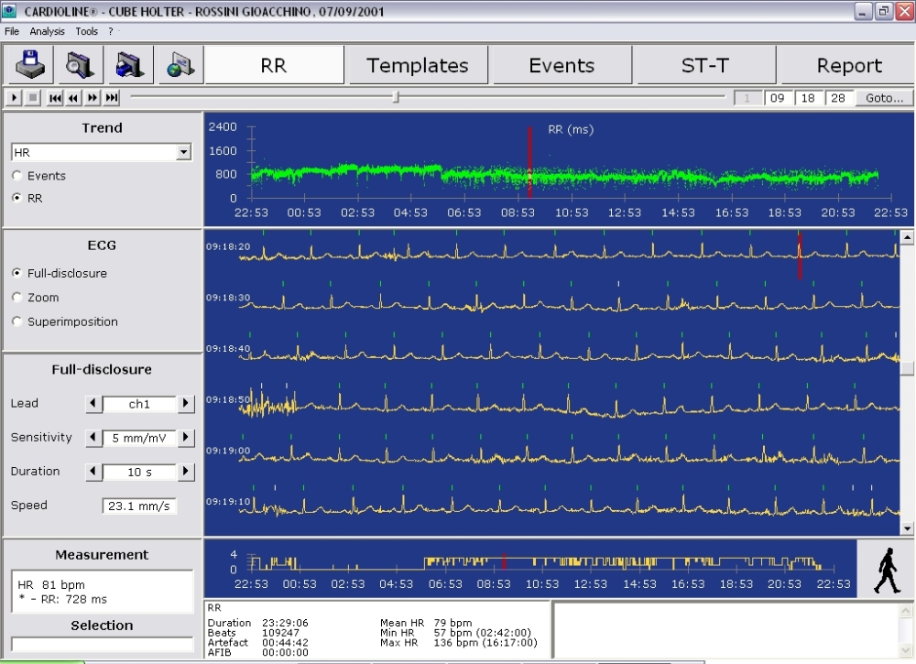Increase Duration with the right arrow
This screenshot has width=916, height=664.
[186, 472]
